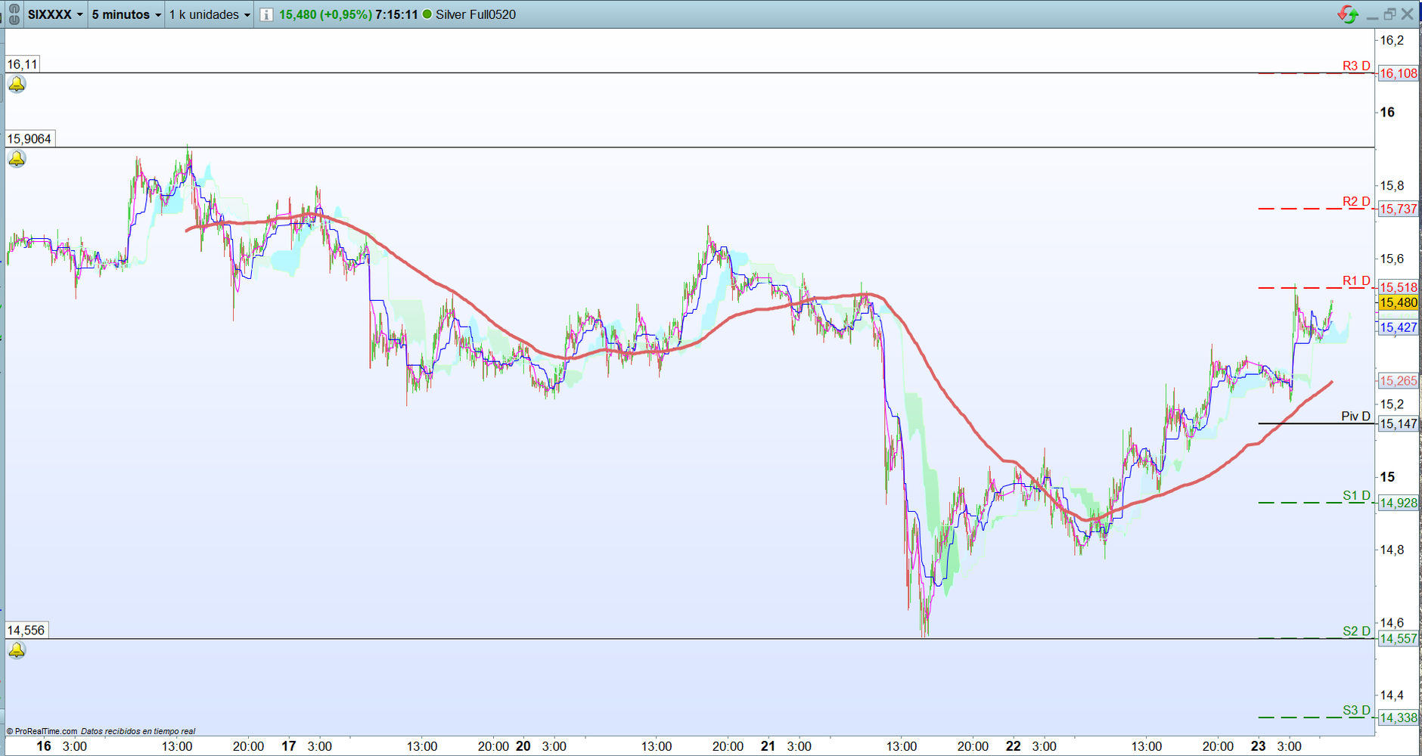
Task: Open the 5 minutos timeframe dropdown
Action: 126,14
